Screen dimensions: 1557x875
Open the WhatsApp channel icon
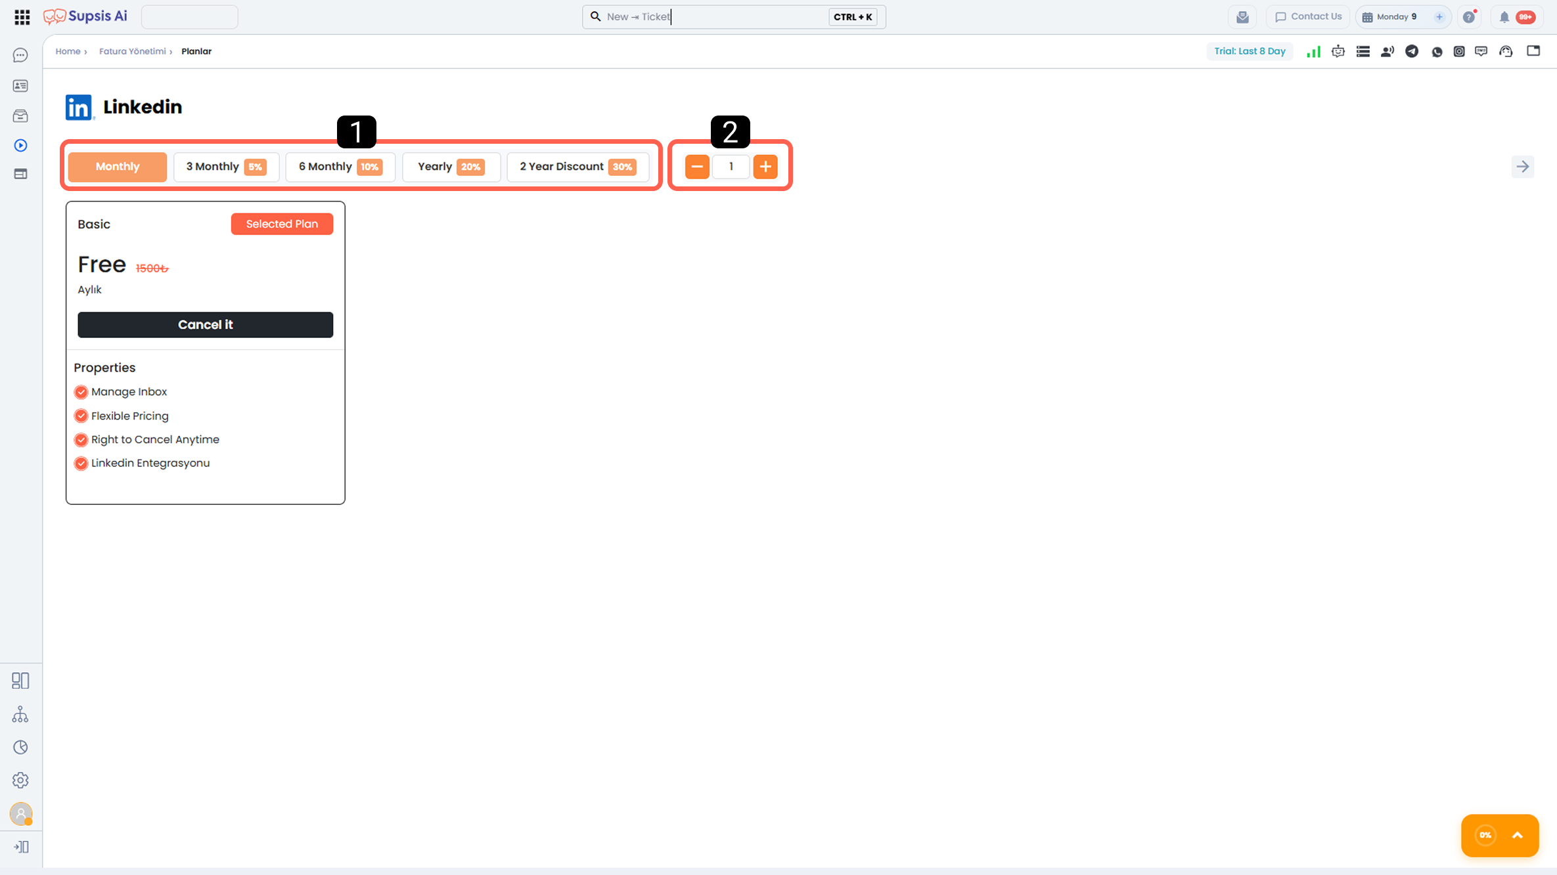[1437, 52]
